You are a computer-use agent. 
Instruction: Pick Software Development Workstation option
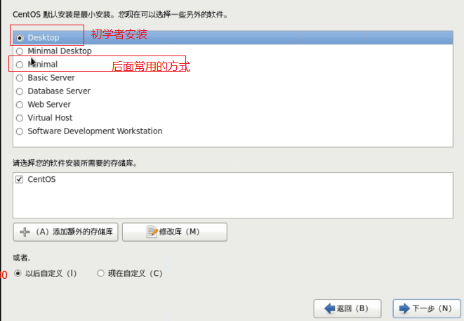(20, 131)
